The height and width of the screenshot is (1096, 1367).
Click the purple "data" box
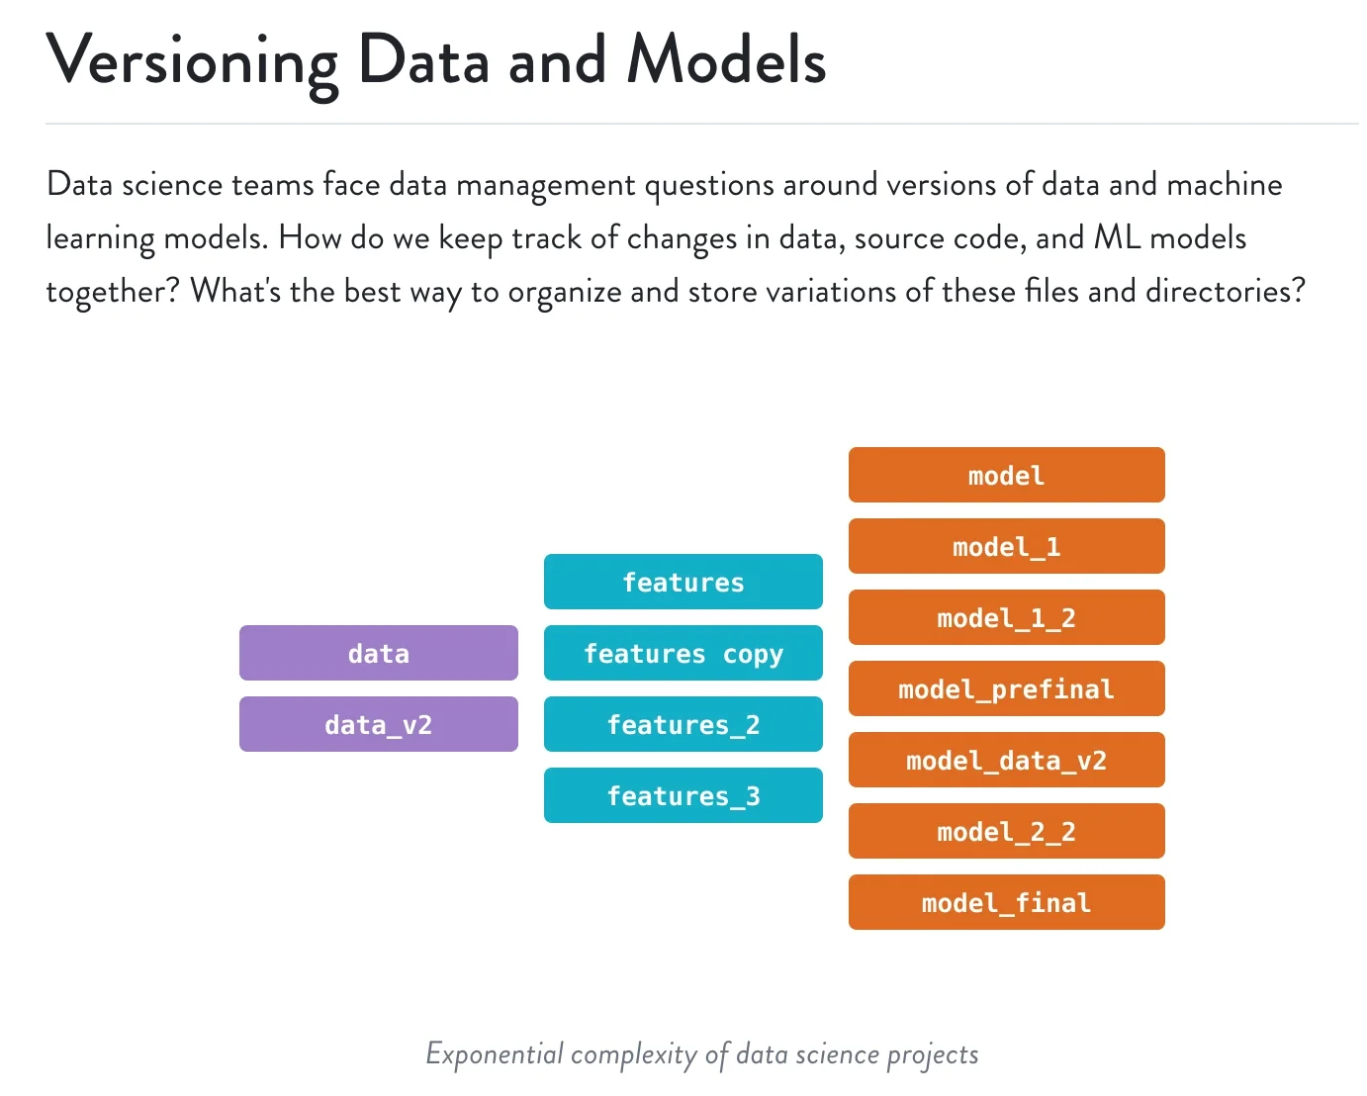point(378,653)
